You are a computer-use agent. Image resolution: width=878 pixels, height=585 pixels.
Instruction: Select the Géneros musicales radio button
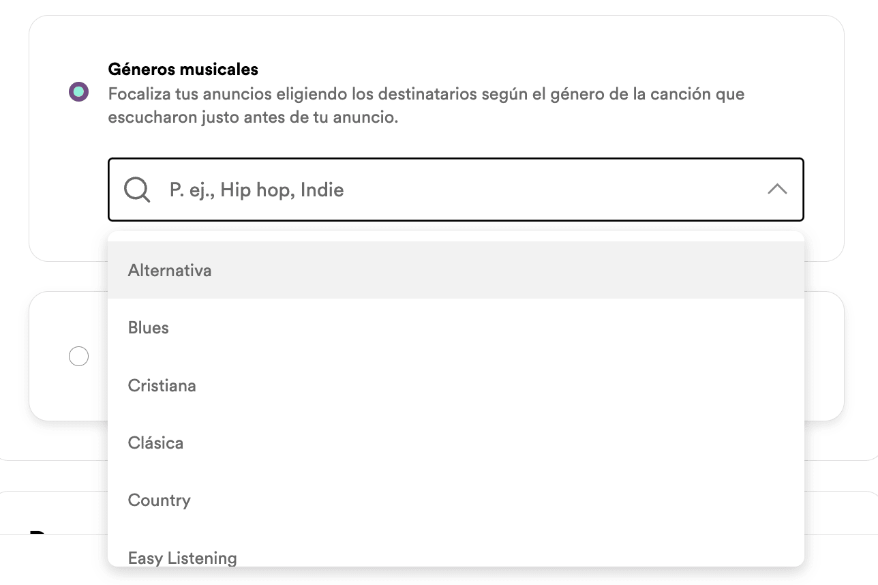[78, 91]
